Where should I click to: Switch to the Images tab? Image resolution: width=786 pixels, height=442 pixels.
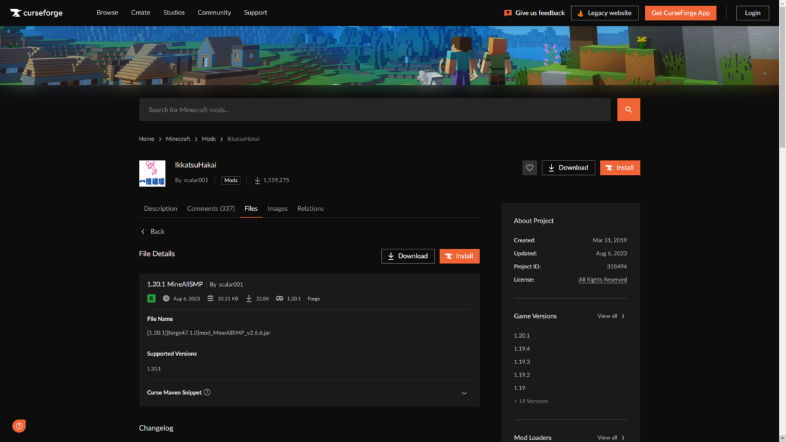coord(277,208)
